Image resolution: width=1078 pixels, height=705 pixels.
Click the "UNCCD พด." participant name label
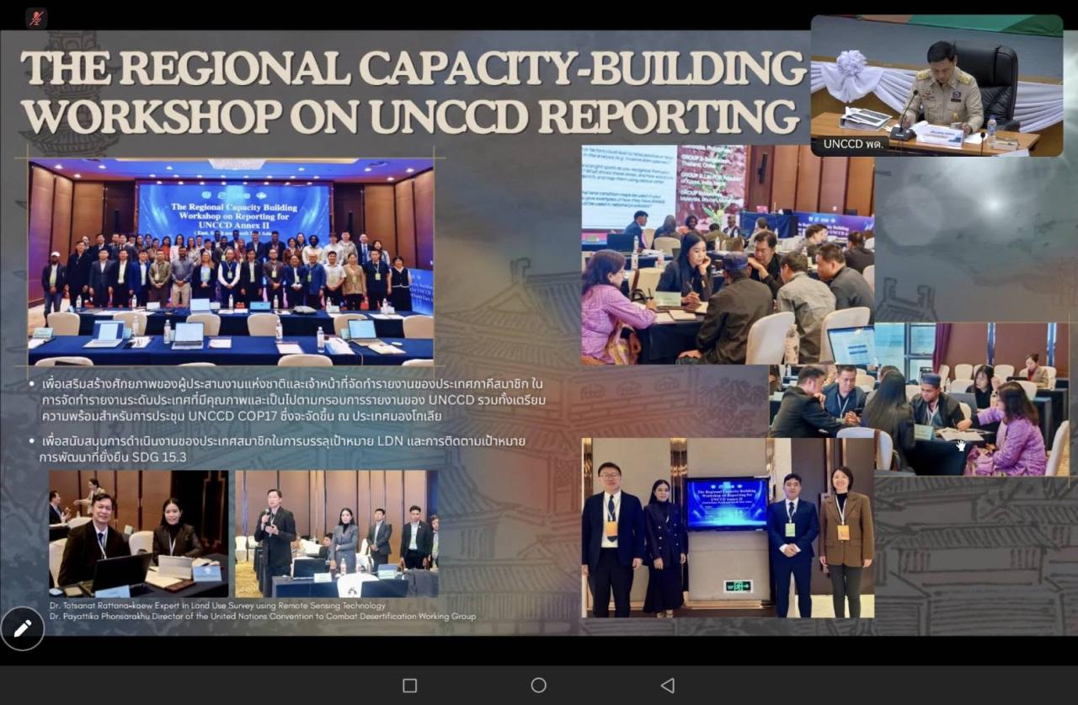853,144
